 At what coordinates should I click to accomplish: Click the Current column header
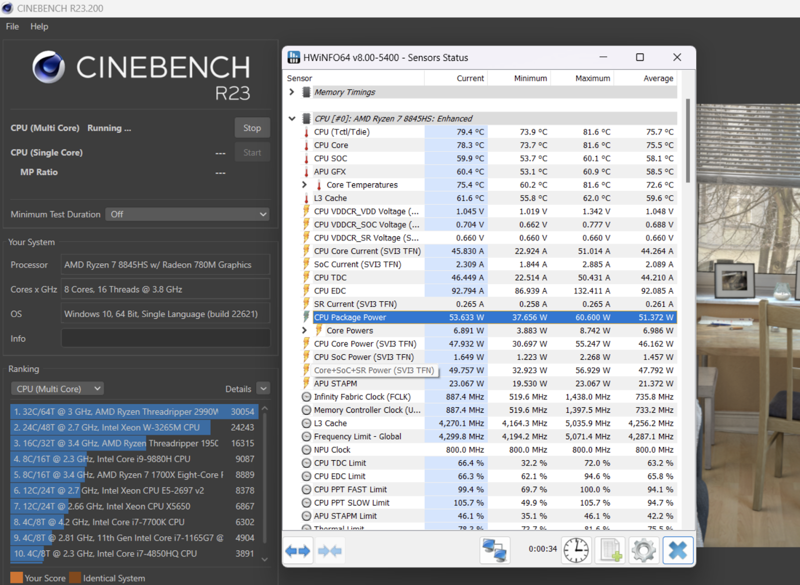[456, 78]
